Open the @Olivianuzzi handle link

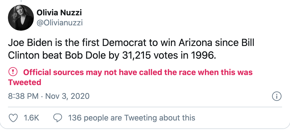[60, 23]
